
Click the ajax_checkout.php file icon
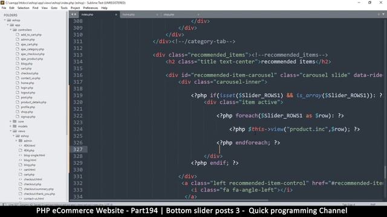[x=18, y=54]
